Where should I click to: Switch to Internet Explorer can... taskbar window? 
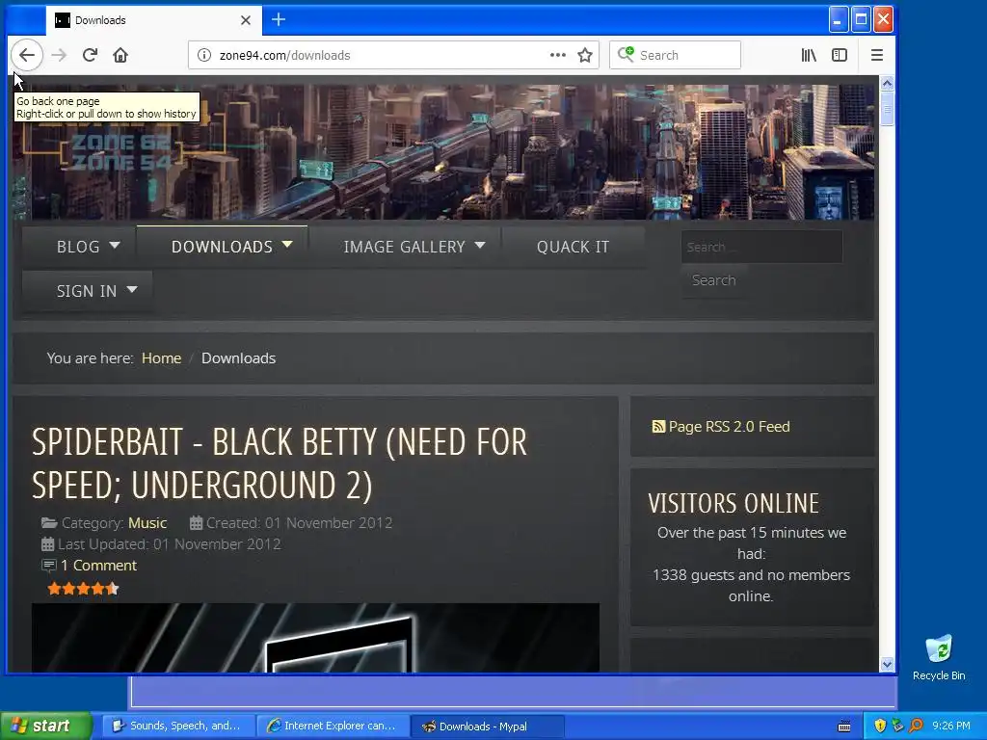click(x=333, y=727)
